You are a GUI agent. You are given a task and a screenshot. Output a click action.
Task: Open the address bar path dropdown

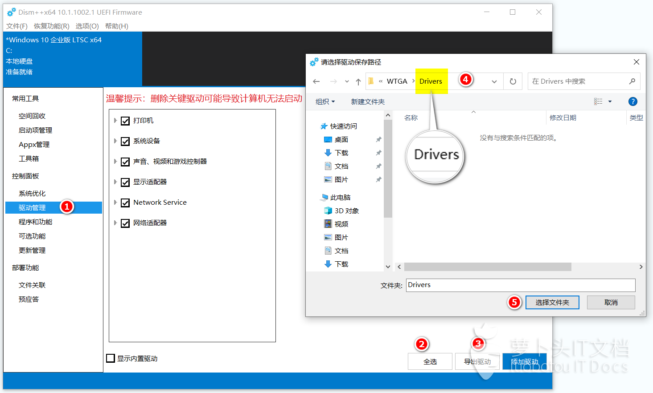tap(494, 81)
